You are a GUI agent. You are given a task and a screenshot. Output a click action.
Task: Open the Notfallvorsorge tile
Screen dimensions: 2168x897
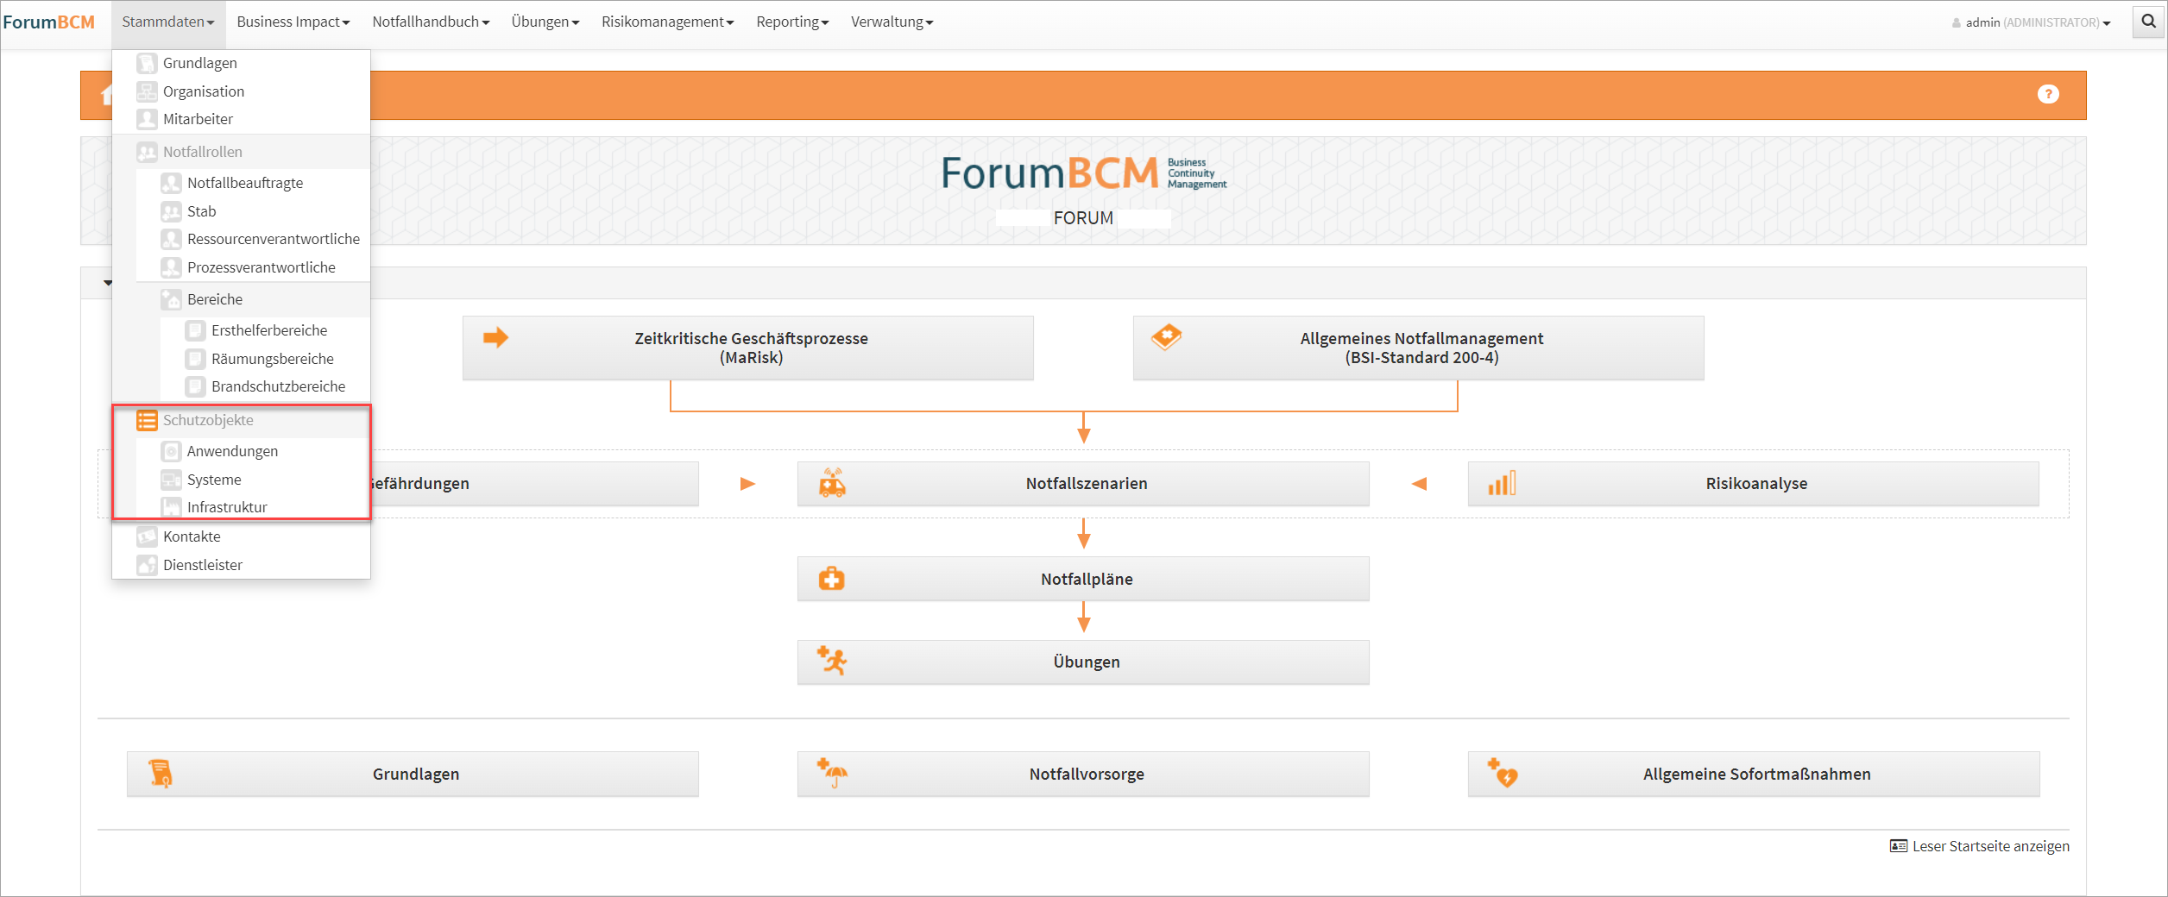point(1083,774)
